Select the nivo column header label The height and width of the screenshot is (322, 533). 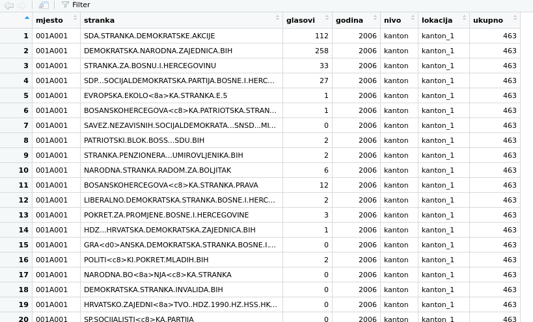pyautogui.click(x=392, y=20)
